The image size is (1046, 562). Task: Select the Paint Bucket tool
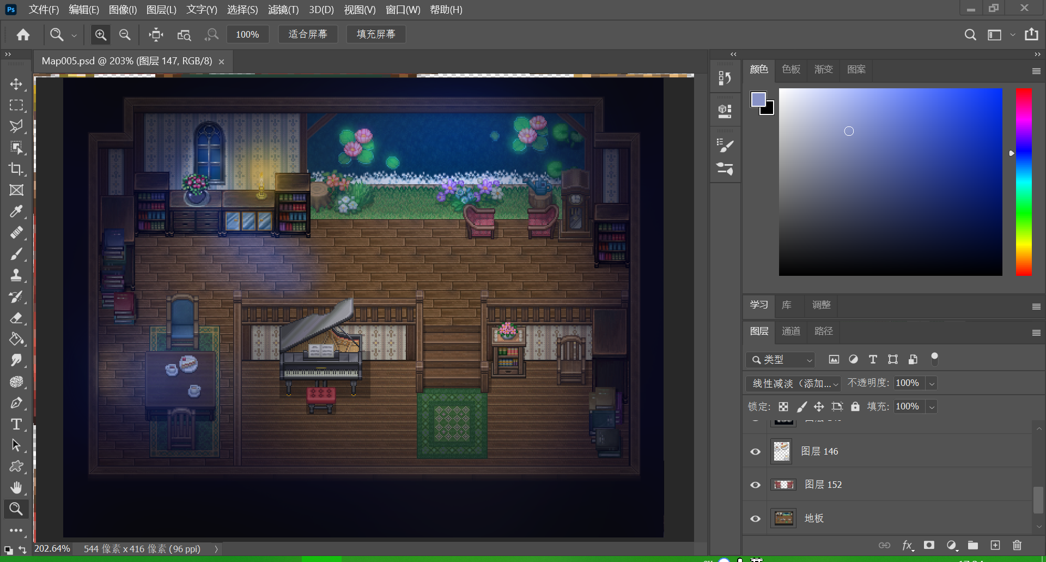(16, 339)
